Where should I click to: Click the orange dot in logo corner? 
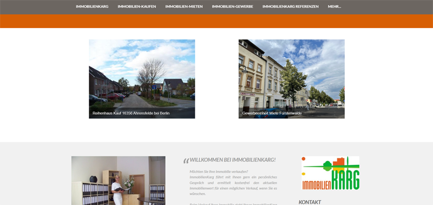click(304, 158)
